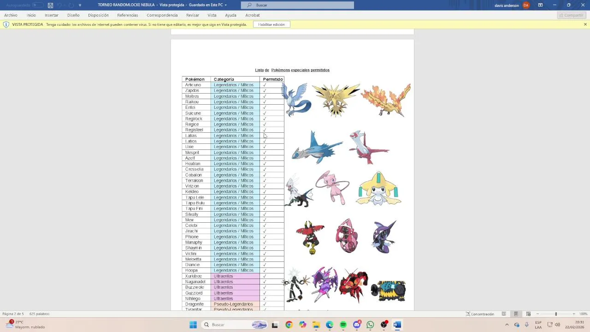The height and width of the screenshot is (332, 590).
Task: Open Microsoft Edge from taskbar
Action: (x=330, y=325)
